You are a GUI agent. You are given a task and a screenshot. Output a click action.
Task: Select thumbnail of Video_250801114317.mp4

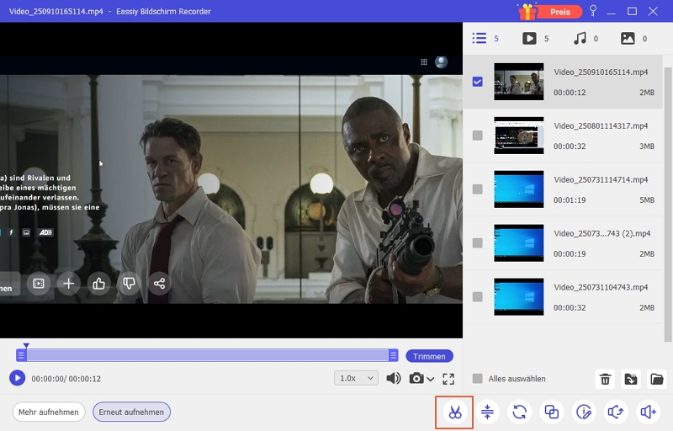click(518, 136)
